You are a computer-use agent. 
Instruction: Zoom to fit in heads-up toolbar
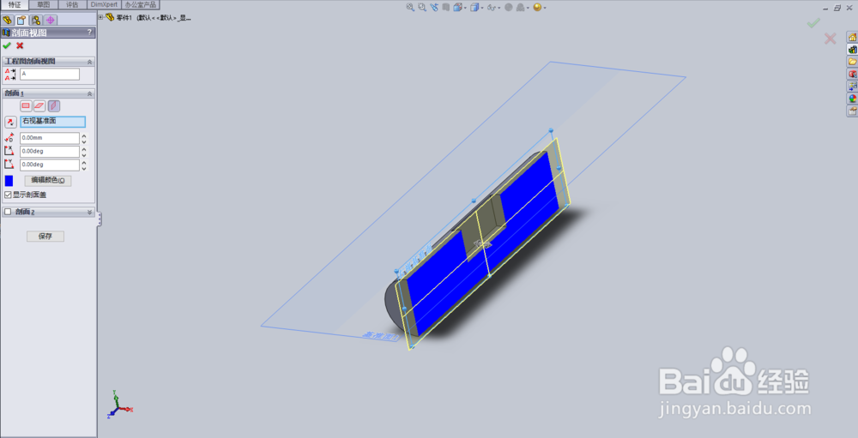point(410,7)
